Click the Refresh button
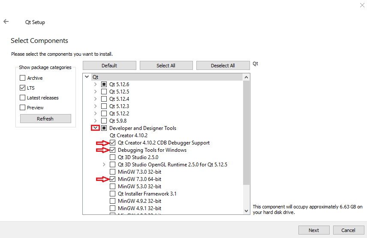The height and width of the screenshot is (238, 367). tap(45, 119)
